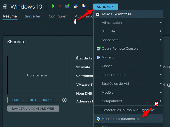Click the Hors tension console thumbnail
This screenshot has width=170, height=127.
point(37,75)
